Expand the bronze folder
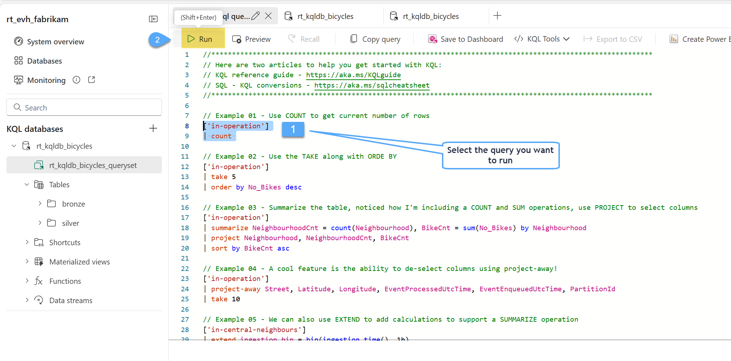 pyautogui.click(x=40, y=204)
